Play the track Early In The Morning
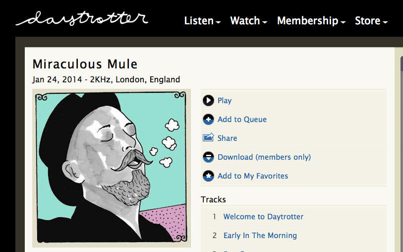403x252 pixels. tap(260, 236)
